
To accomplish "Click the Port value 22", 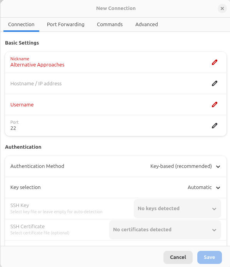I will (x=13, y=128).
